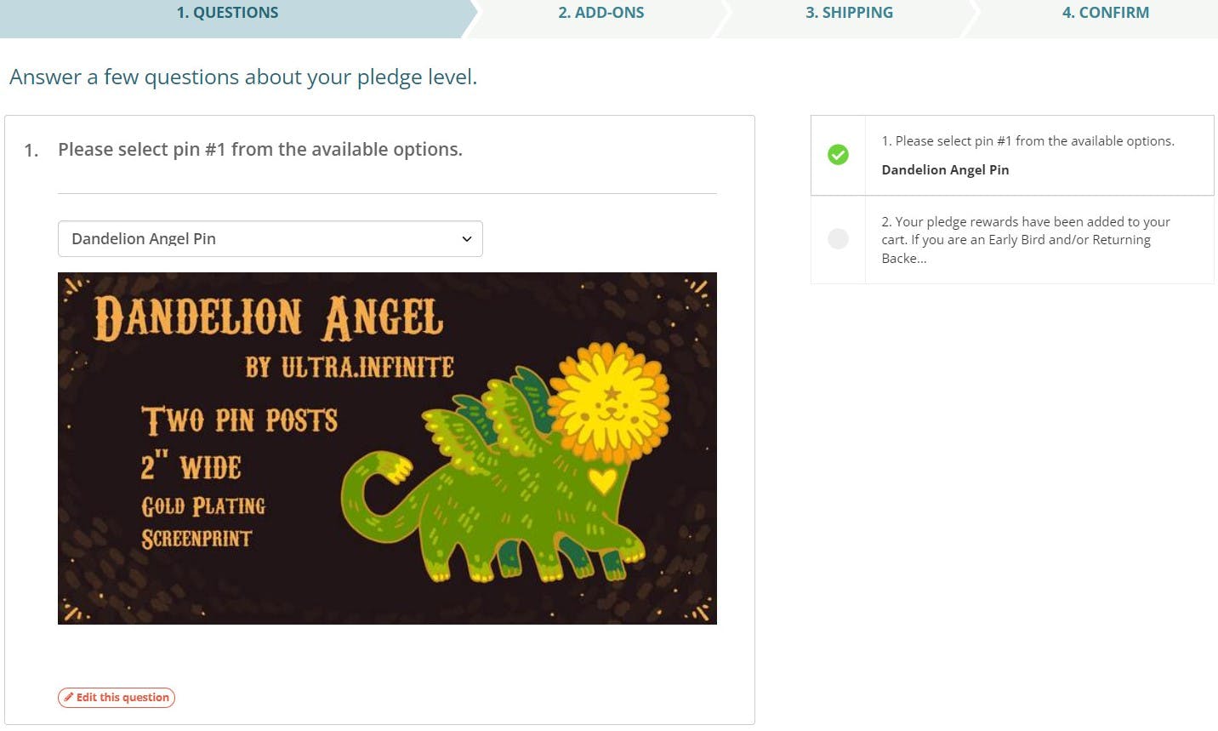Expand pin options using the chevron arrow
The height and width of the screenshot is (731, 1218).
point(466,239)
